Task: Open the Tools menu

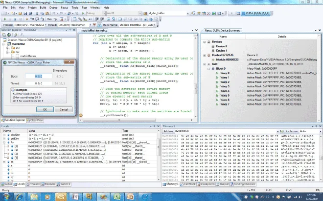Action: pyautogui.click(x=75, y=8)
